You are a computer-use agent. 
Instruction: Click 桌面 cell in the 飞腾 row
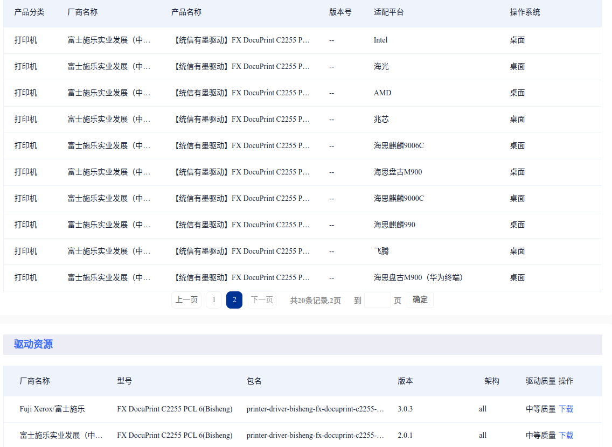click(x=517, y=251)
